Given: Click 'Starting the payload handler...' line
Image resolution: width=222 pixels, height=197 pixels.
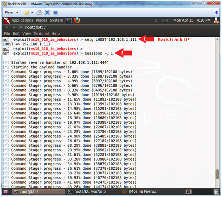Looking at the screenshot, I should point(40,67).
